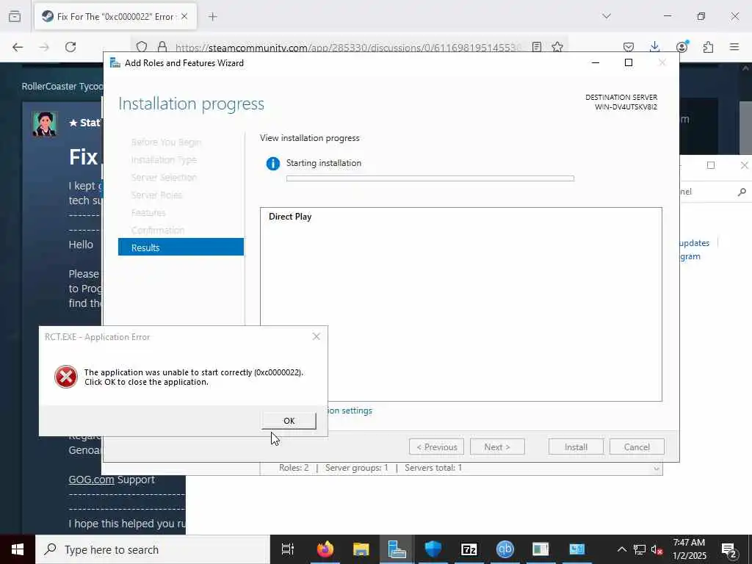
Task: Select the Results step in wizard sidebar
Action: pos(181,247)
